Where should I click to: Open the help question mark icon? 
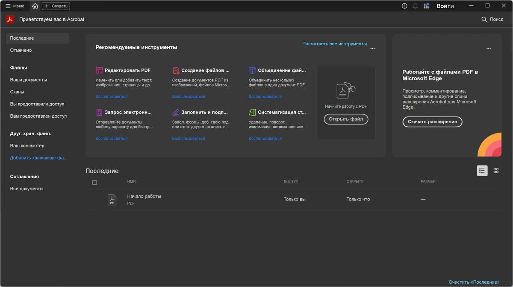pos(404,6)
